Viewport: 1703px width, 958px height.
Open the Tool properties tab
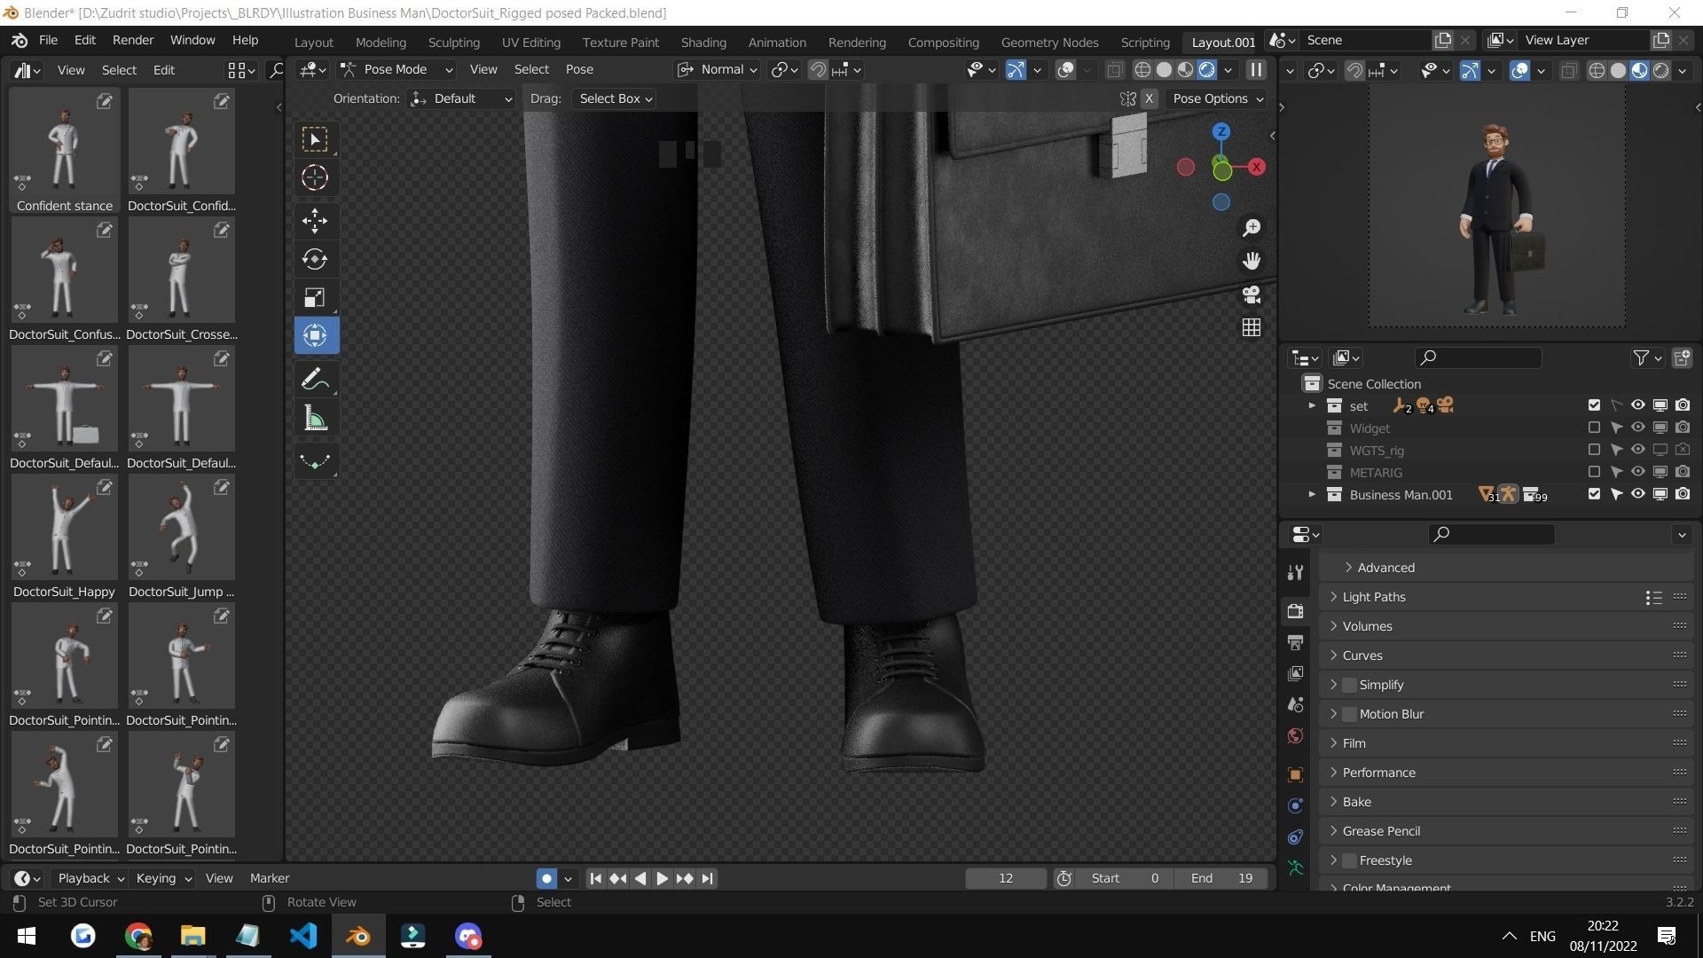click(1296, 572)
